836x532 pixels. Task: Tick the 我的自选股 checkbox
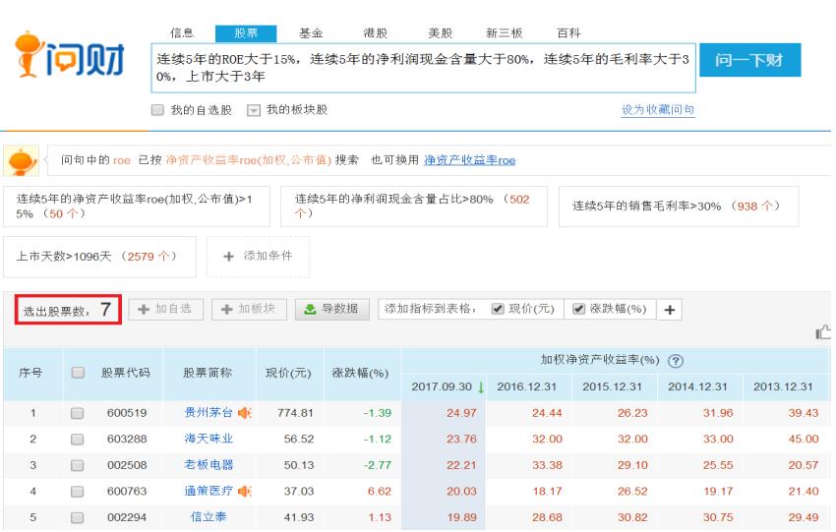[x=157, y=110]
